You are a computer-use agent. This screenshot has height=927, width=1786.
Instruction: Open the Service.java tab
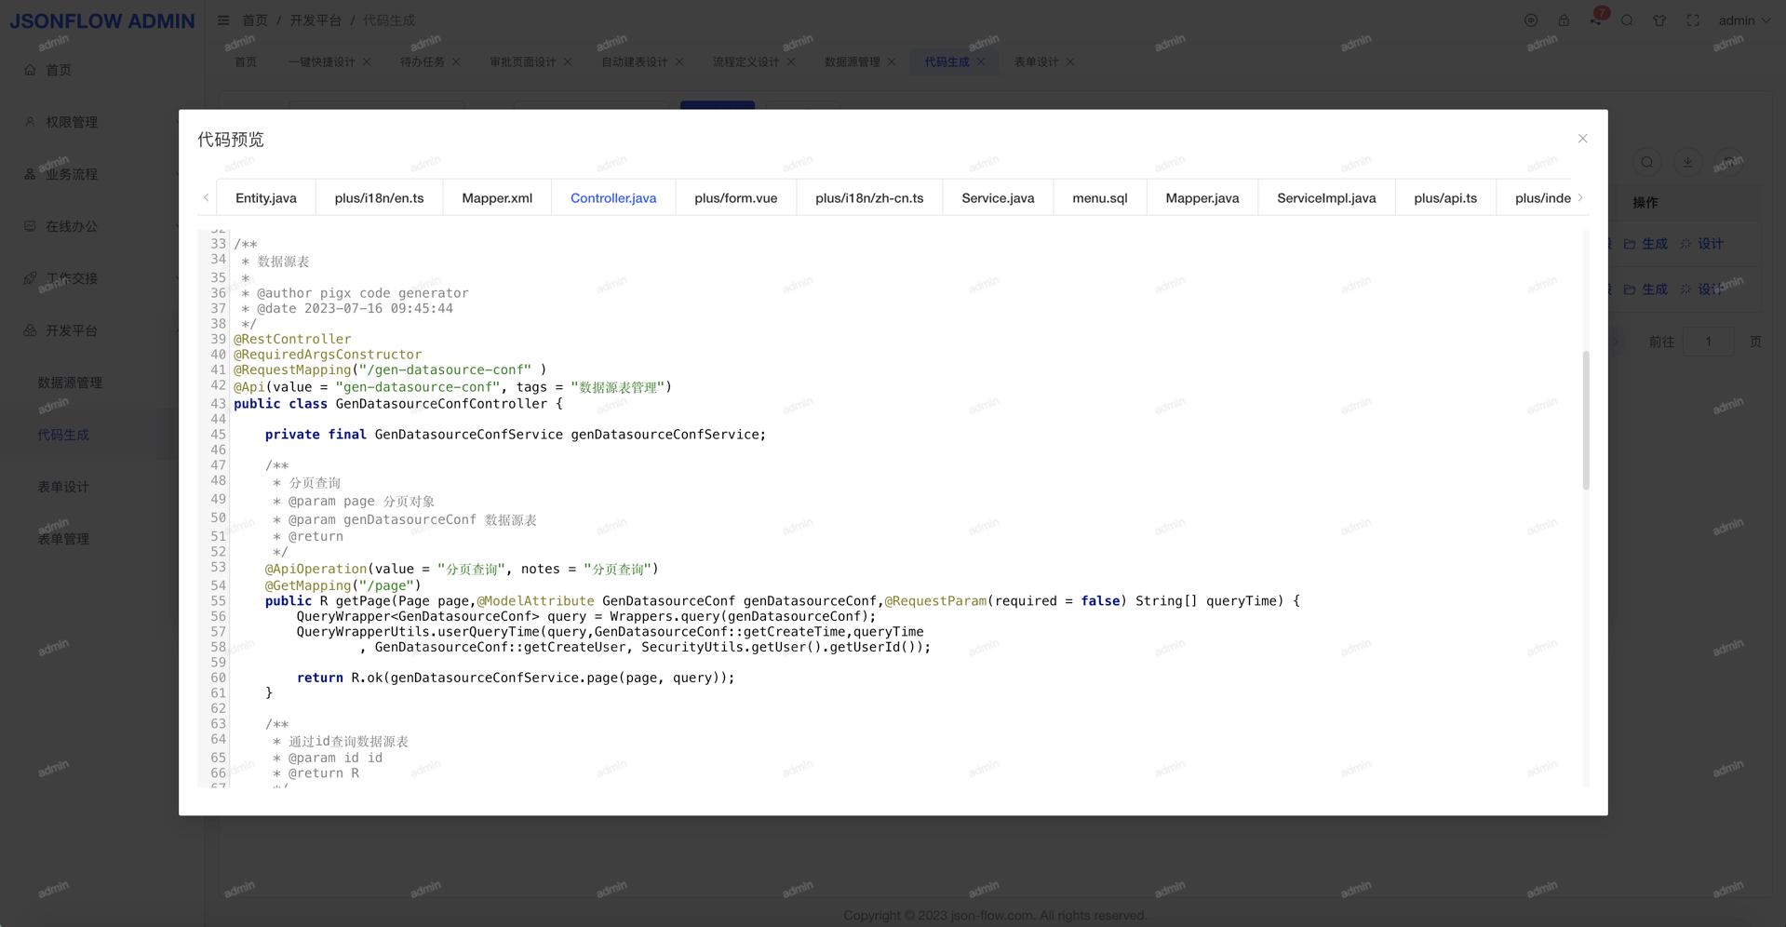coord(998,198)
